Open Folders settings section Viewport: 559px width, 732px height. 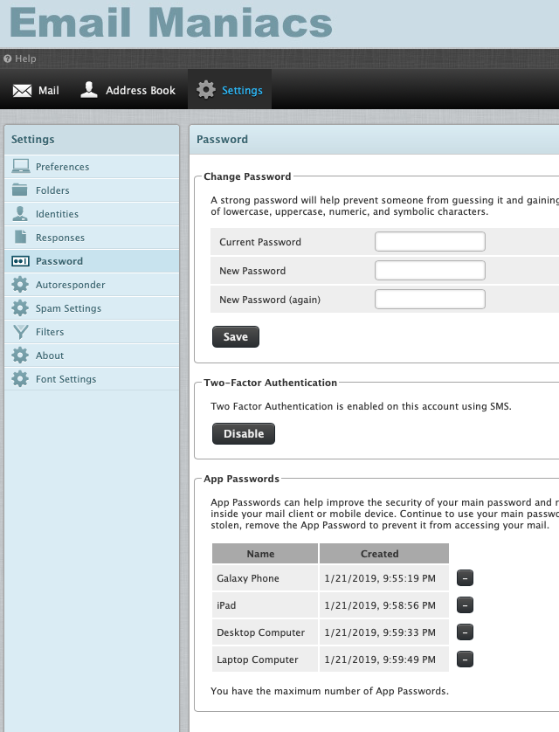(x=92, y=190)
